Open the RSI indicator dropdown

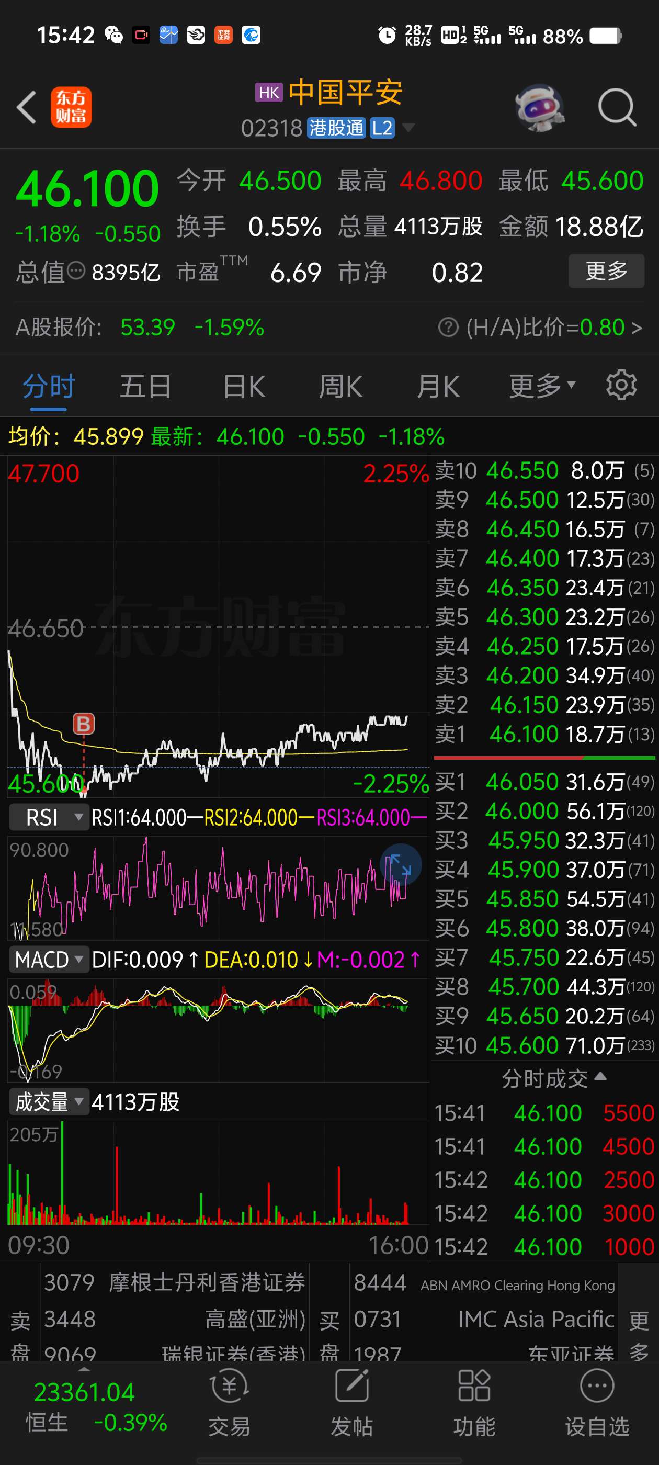point(50,817)
